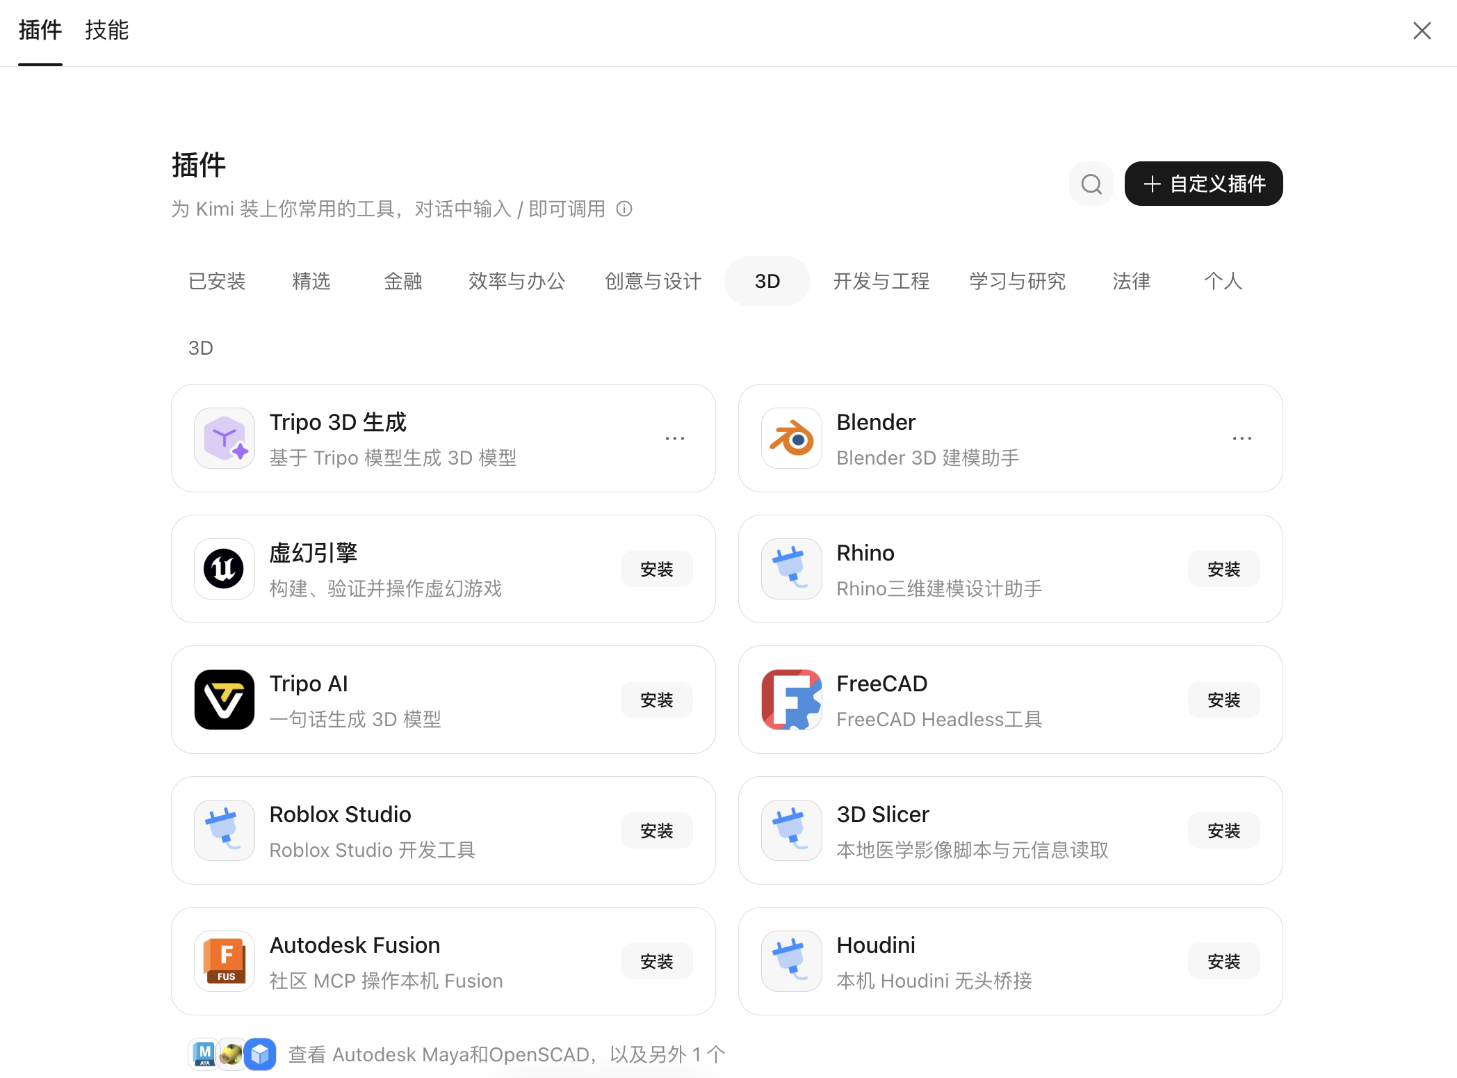The image size is (1457, 1078).
Task: Click the Rhino plug icon
Action: tap(792, 569)
